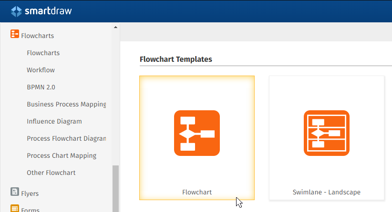Viewport: 392px width, 212px height.
Task: Click the Flyers category icon
Action: (x=15, y=192)
